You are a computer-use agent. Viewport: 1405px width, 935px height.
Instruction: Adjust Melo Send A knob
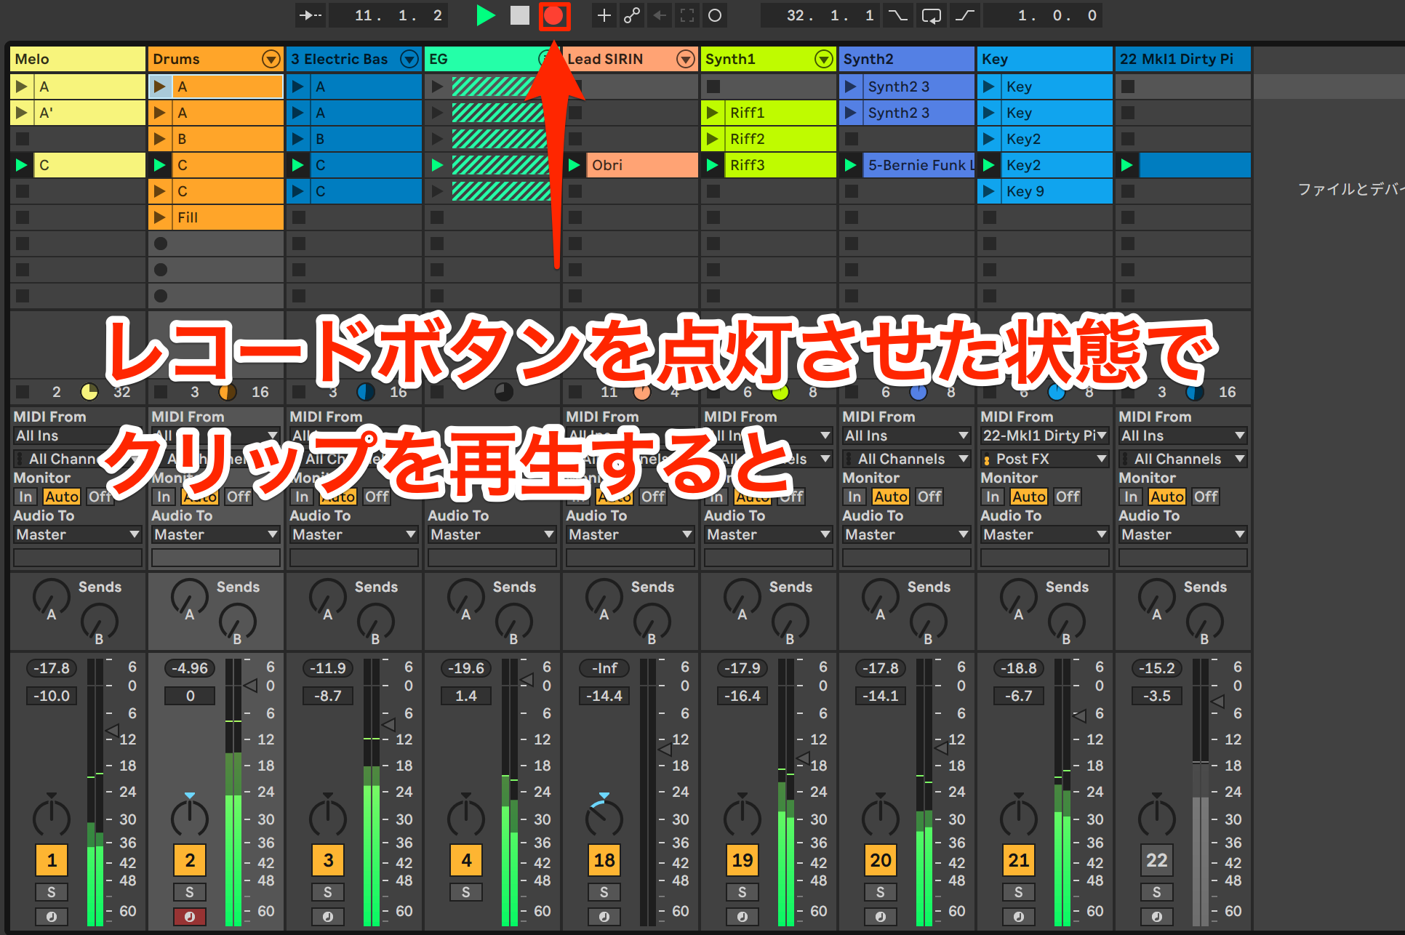pyautogui.click(x=52, y=598)
